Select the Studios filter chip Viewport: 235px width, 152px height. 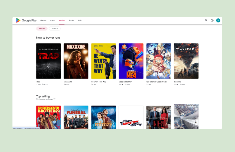click(55, 29)
